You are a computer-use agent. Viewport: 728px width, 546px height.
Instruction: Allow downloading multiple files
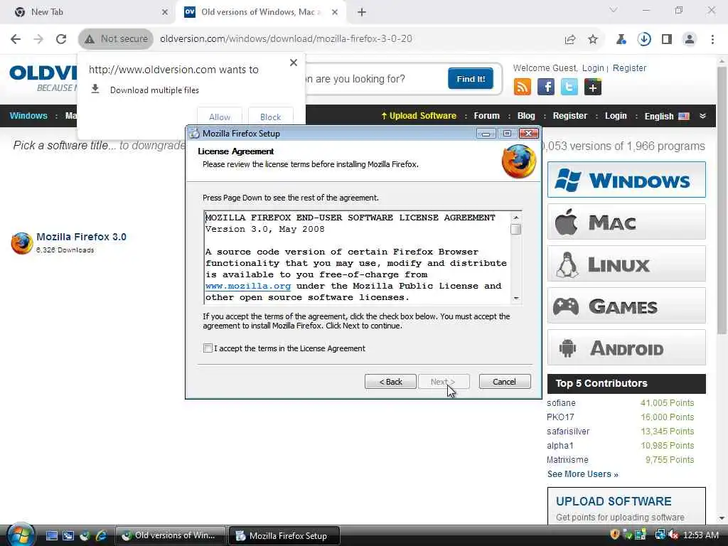pyautogui.click(x=220, y=117)
